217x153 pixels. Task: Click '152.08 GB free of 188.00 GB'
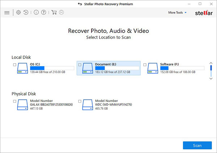178,72
